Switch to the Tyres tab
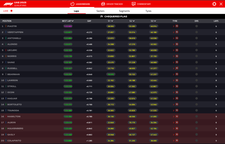225x144 pixels. click(148, 11)
